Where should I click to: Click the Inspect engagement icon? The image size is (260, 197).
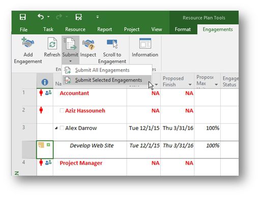[88, 44]
